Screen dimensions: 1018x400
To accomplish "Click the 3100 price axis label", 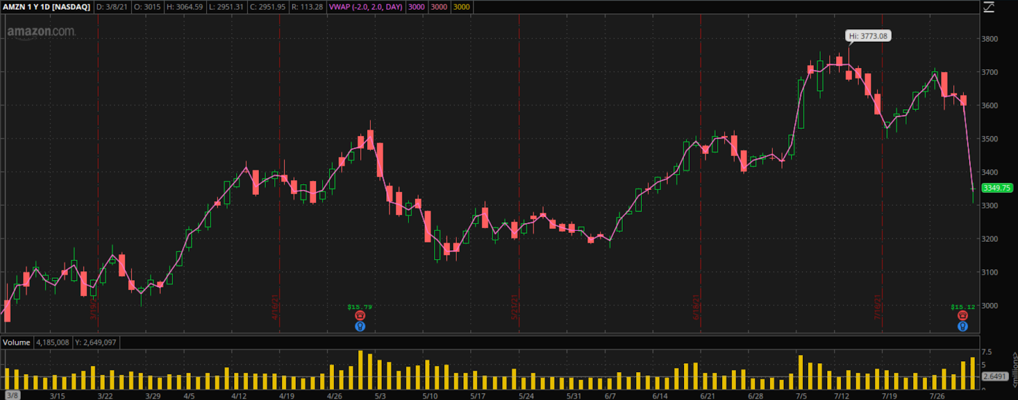I will [990, 272].
